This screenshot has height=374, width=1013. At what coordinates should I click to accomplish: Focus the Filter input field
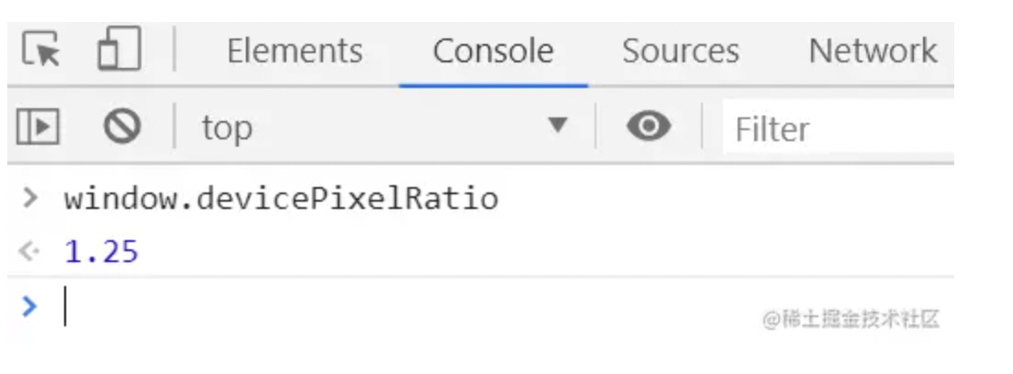click(x=838, y=127)
